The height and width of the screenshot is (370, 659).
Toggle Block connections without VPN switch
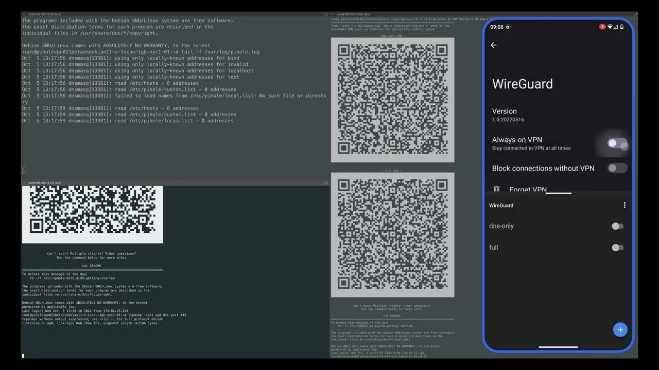(x=617, y=168)
